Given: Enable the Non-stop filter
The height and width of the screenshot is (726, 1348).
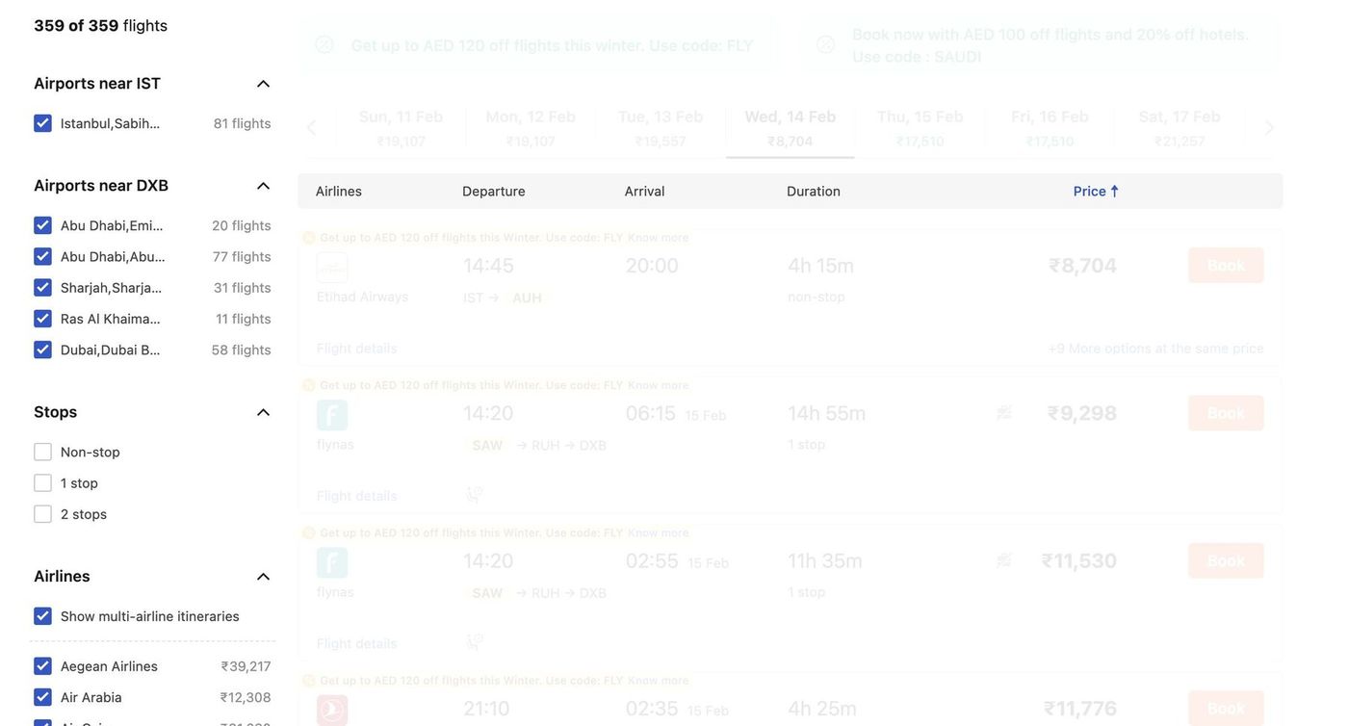Looking at the screenshot, I should [x=42, y=452].
